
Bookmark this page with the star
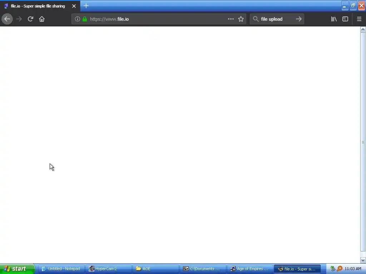point(241,19)
